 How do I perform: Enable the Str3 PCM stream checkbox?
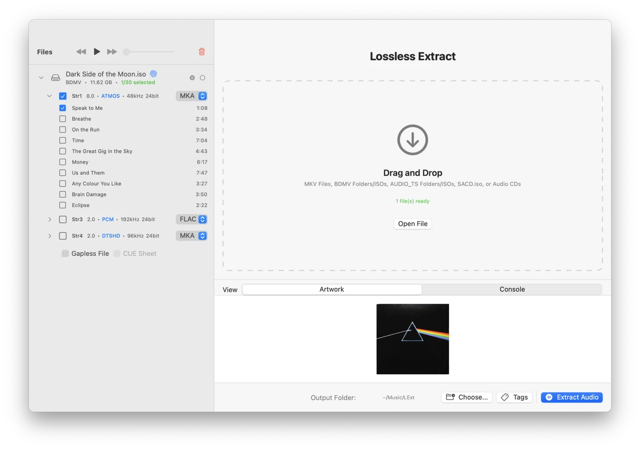pyautogui.click(x=62, y=219)
